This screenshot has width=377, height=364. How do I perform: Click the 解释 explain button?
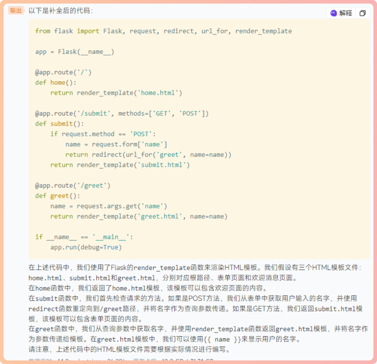coord(341,13)
